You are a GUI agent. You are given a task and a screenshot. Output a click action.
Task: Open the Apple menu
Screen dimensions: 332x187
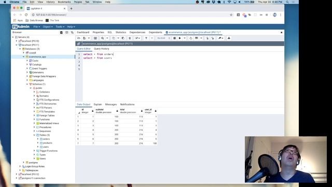[x=5, y=2]
